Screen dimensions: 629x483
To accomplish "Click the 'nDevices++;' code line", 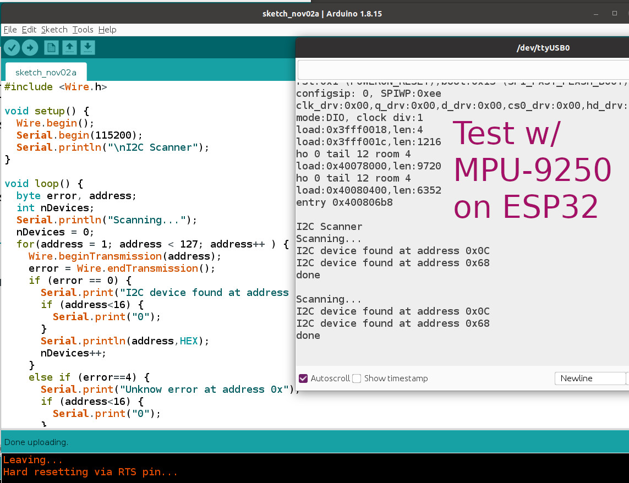I will 73,353.
